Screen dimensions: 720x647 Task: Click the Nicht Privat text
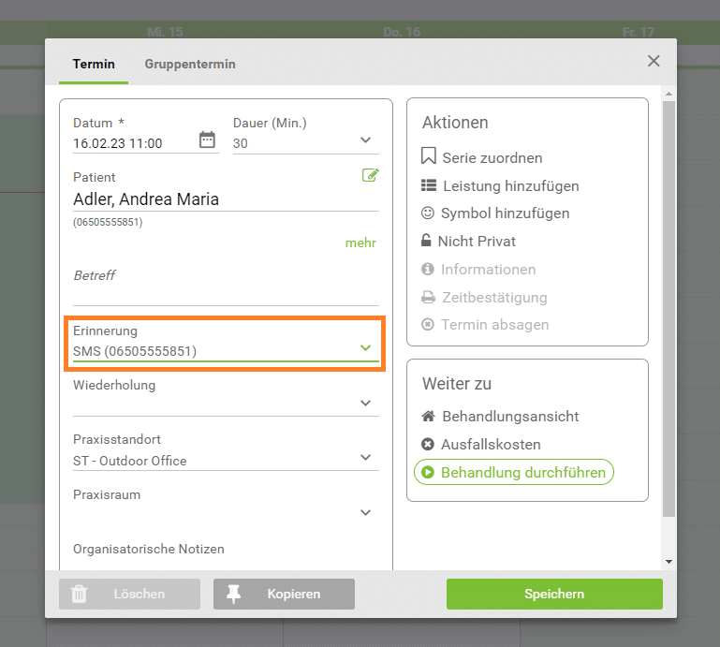point(477,241)
